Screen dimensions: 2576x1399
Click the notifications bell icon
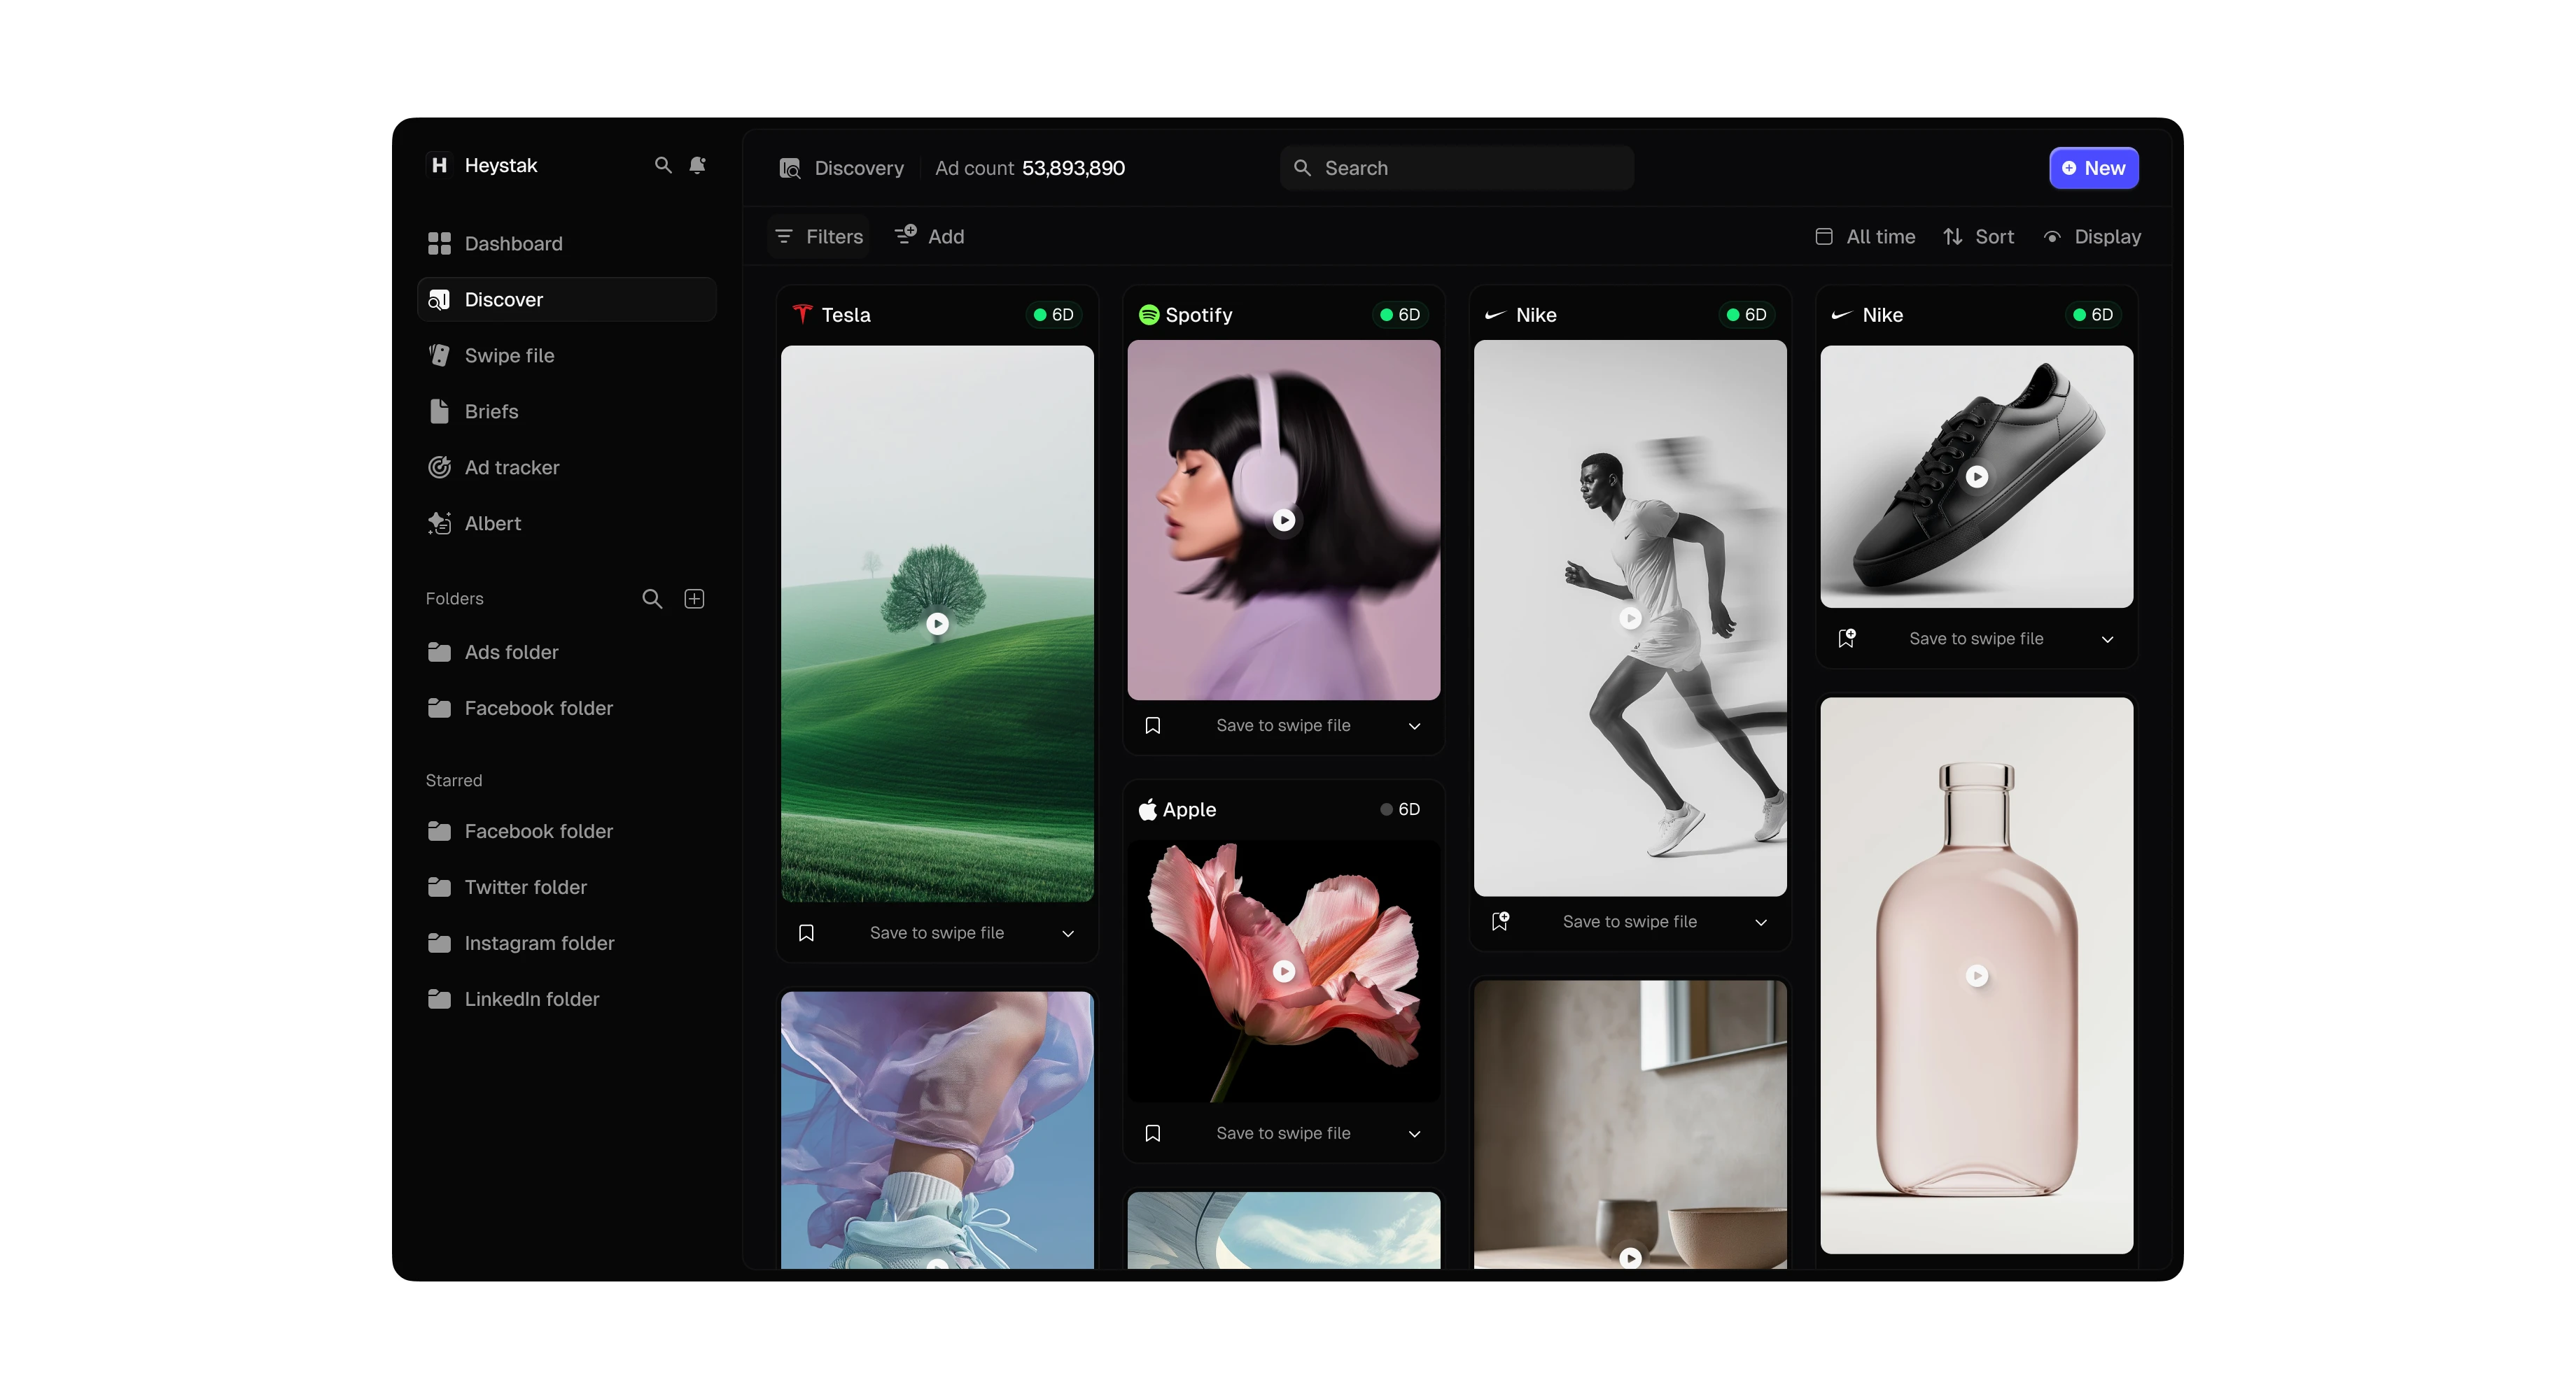(697, 165)
